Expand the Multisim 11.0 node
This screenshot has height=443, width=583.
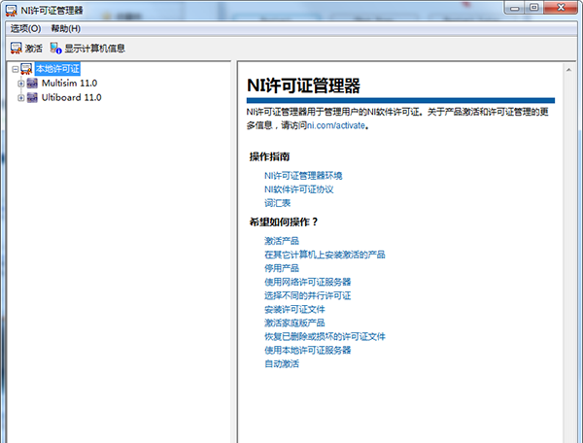tap(21, 84)
